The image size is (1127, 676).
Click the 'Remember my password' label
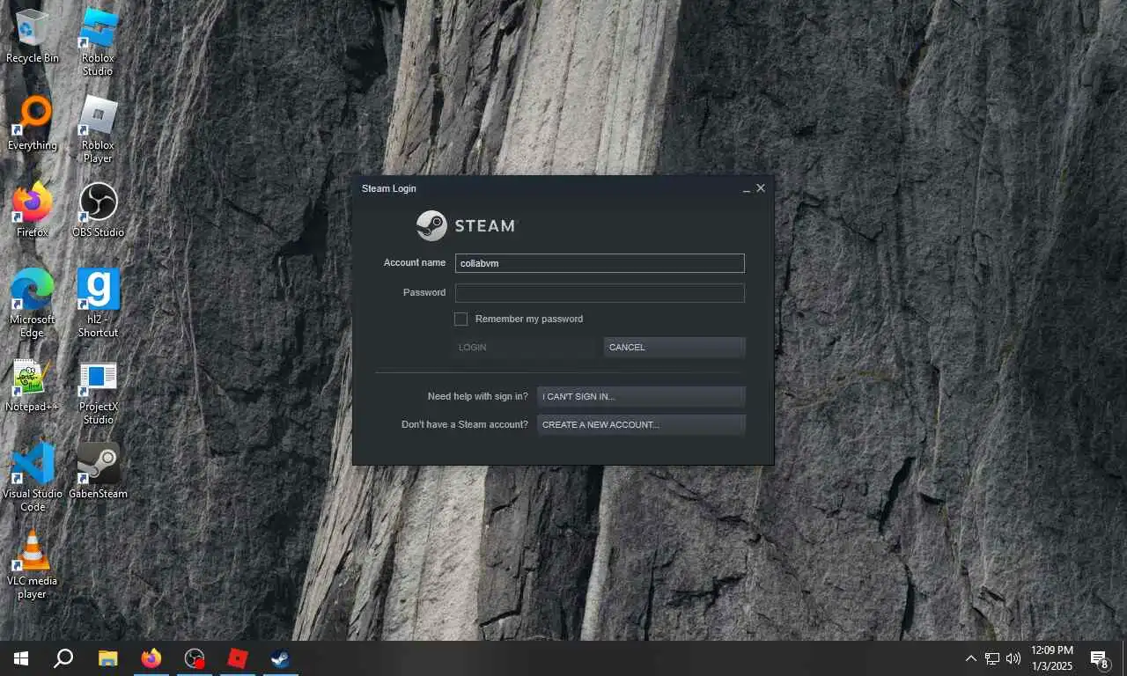[x=529, y=319]
